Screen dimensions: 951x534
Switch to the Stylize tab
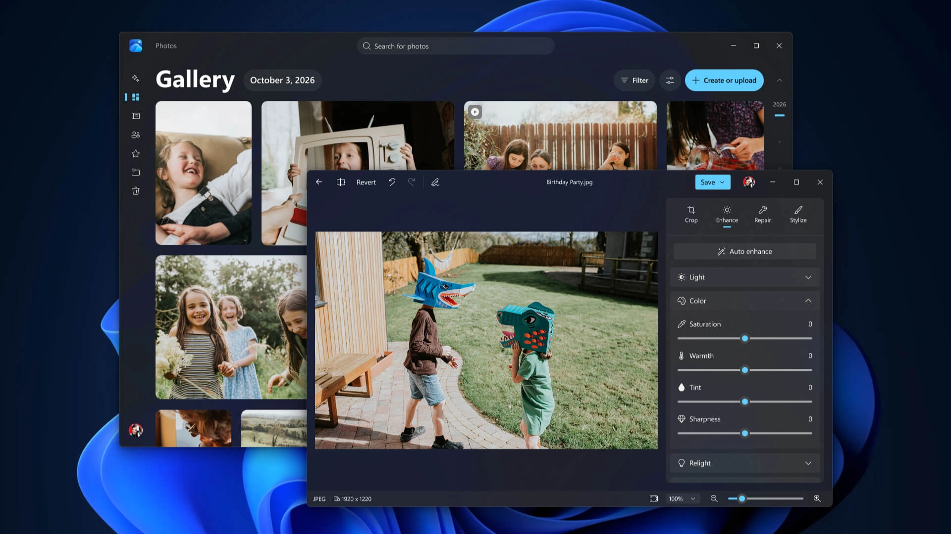click(798, 215)
